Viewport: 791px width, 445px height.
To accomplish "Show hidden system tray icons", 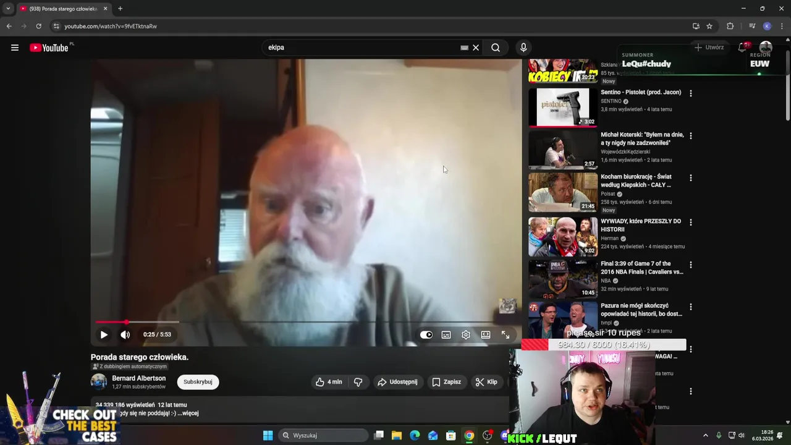I will (x=705, y=435).
